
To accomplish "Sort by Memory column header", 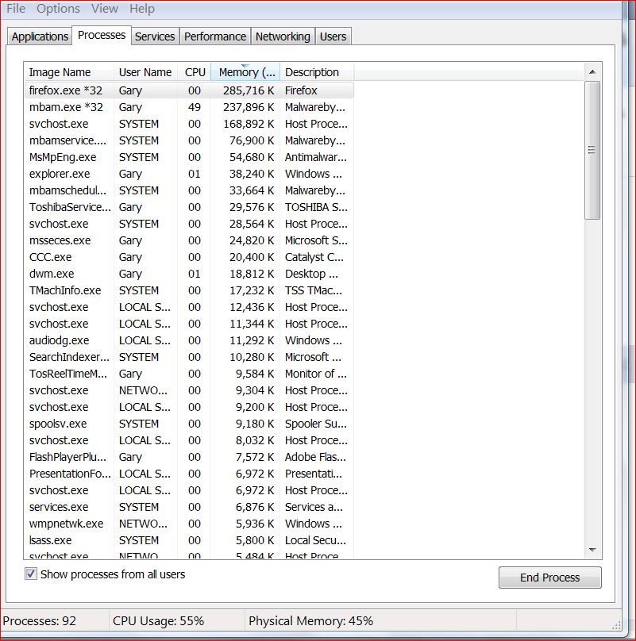I will coord(245,72).
